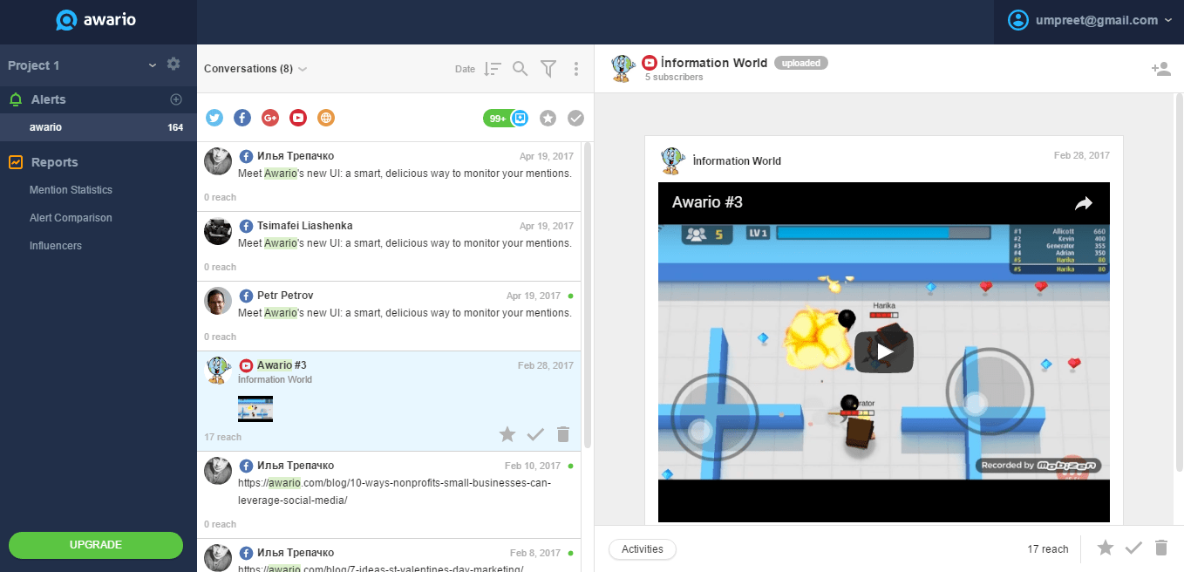The height and width of the screenshot is (572, 1184).
Task: Click the Feb 28, 2017 post date
Action: [1081, 155]
